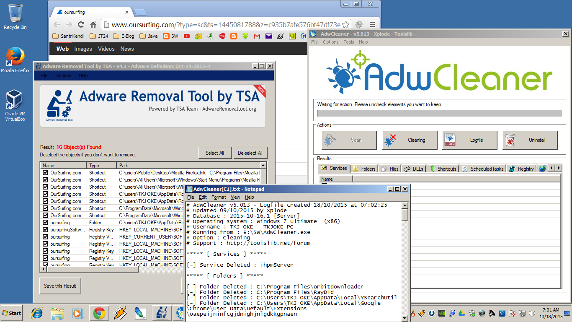Click the De-select All button
572x322 pixels.
coord(250,153)
